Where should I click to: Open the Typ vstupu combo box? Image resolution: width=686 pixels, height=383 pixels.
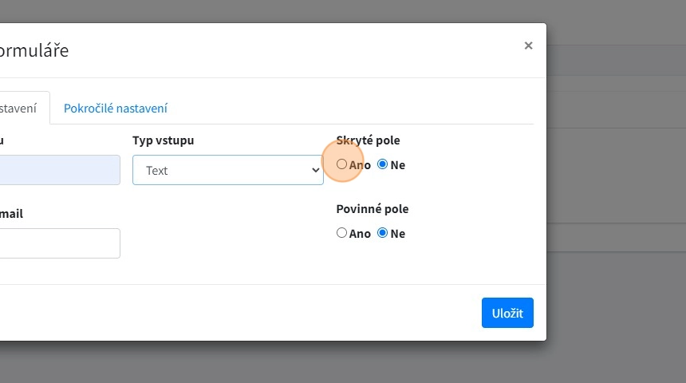click(227, 170)
